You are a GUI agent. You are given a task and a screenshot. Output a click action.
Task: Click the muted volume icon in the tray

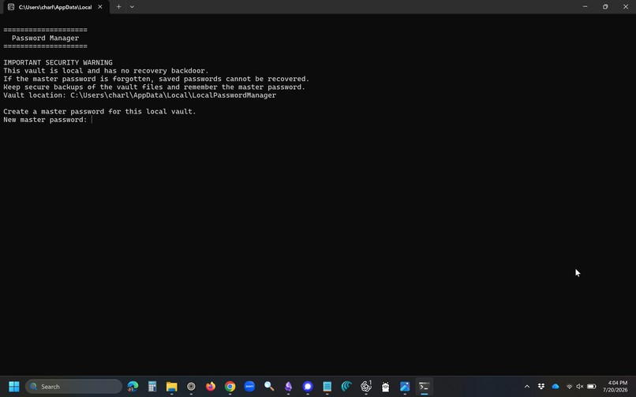580,387
